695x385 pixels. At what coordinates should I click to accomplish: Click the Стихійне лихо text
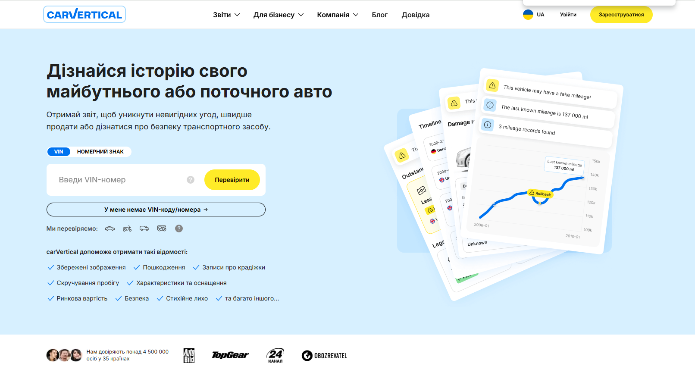187,298
